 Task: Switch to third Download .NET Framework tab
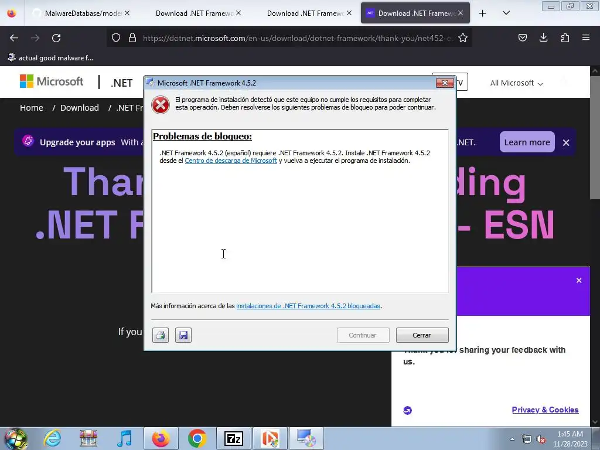[415, 13]
